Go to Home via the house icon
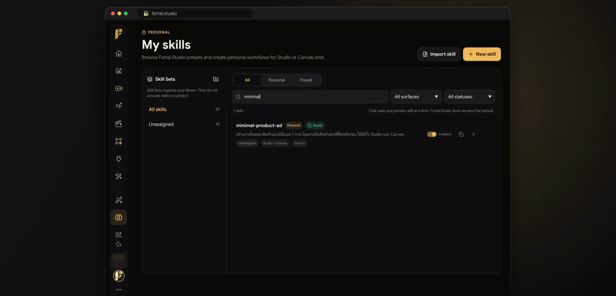 pos(119,53)
